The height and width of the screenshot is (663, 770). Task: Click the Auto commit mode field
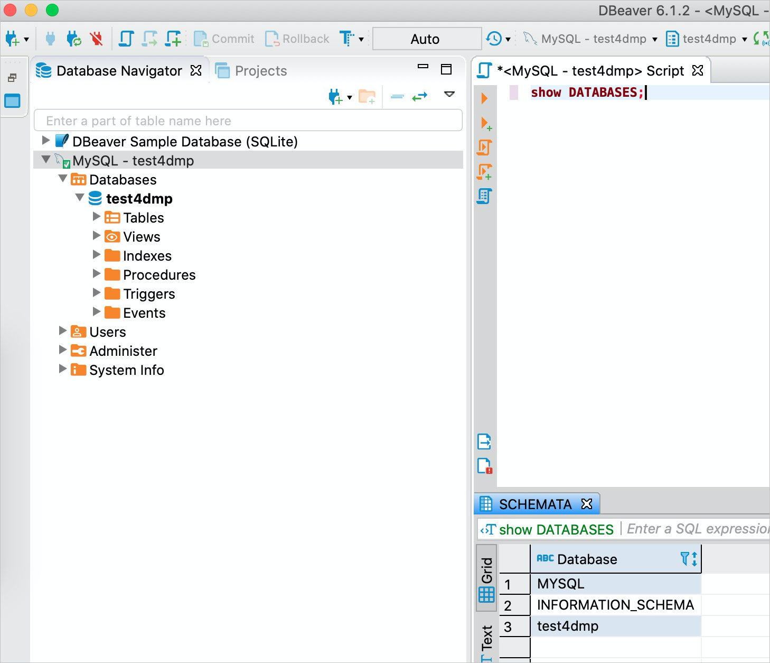pos(427,39)
